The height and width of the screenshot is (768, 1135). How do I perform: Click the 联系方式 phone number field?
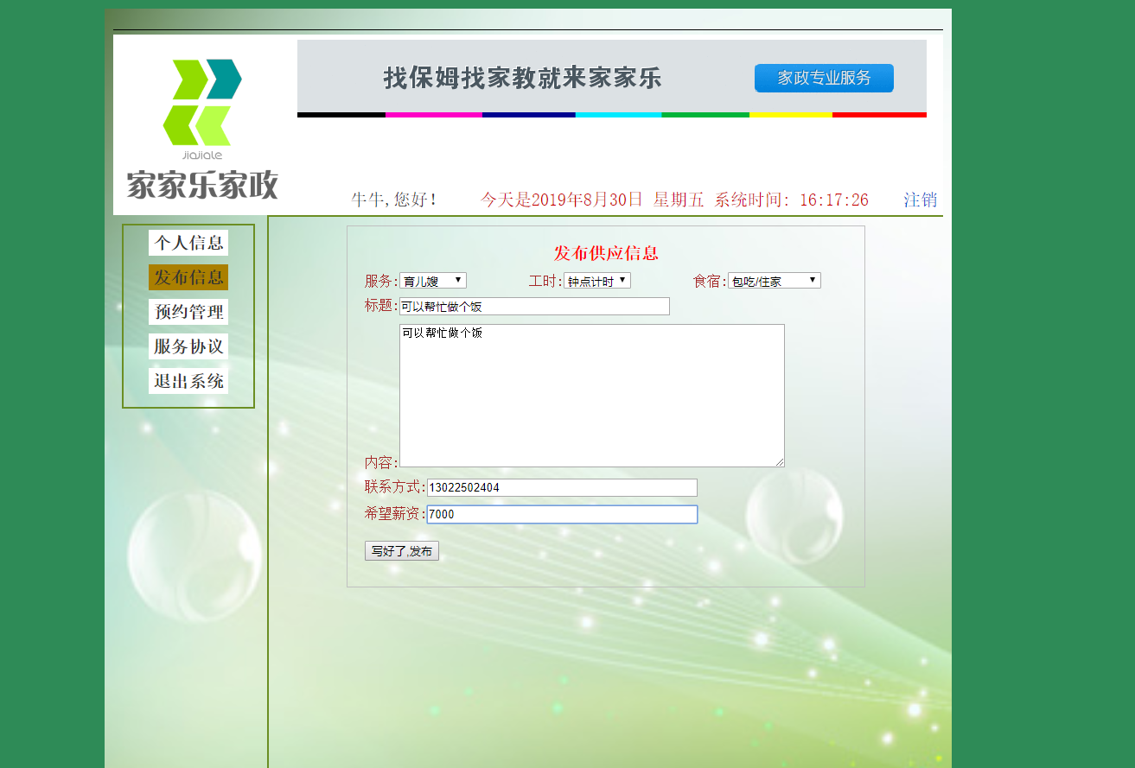[560, 487]
